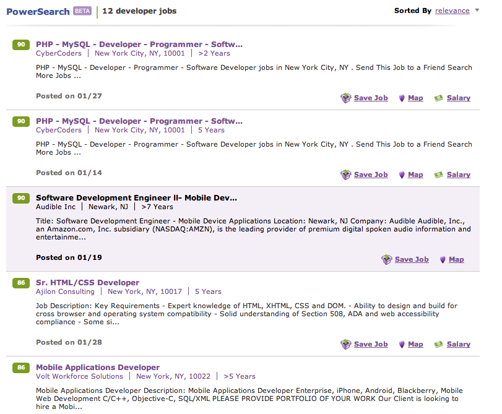This screenshot has height=414, width=502.
Task: Click the relevance sort link
Action: click(x=452, y=11)
